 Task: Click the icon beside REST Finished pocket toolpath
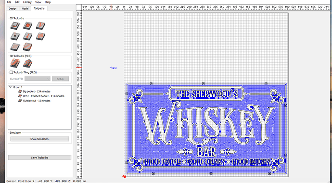pos(20,96)
